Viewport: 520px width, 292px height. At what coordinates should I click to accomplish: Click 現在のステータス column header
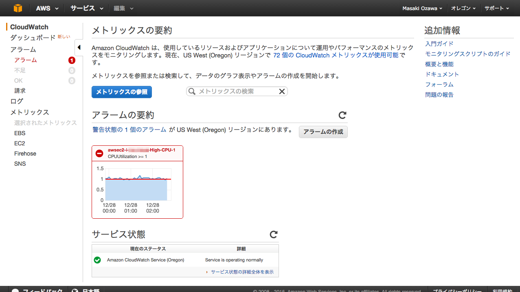coord(148,248)
